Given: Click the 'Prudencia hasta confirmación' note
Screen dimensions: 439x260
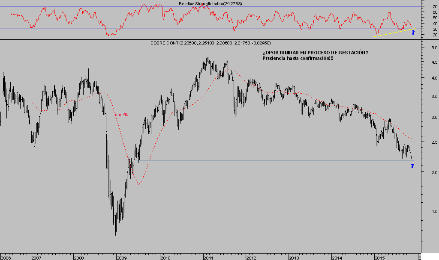Looking at the screenshot, I should tap(298, 58).
